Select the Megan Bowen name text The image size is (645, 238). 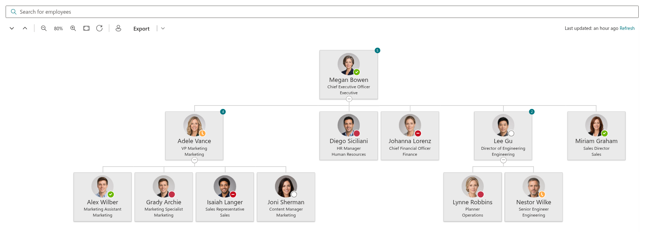click(x=348, y=80)
